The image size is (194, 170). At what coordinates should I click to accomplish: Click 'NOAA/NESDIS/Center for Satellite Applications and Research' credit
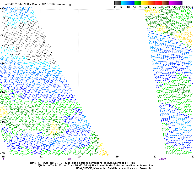[x=113, y=168]
